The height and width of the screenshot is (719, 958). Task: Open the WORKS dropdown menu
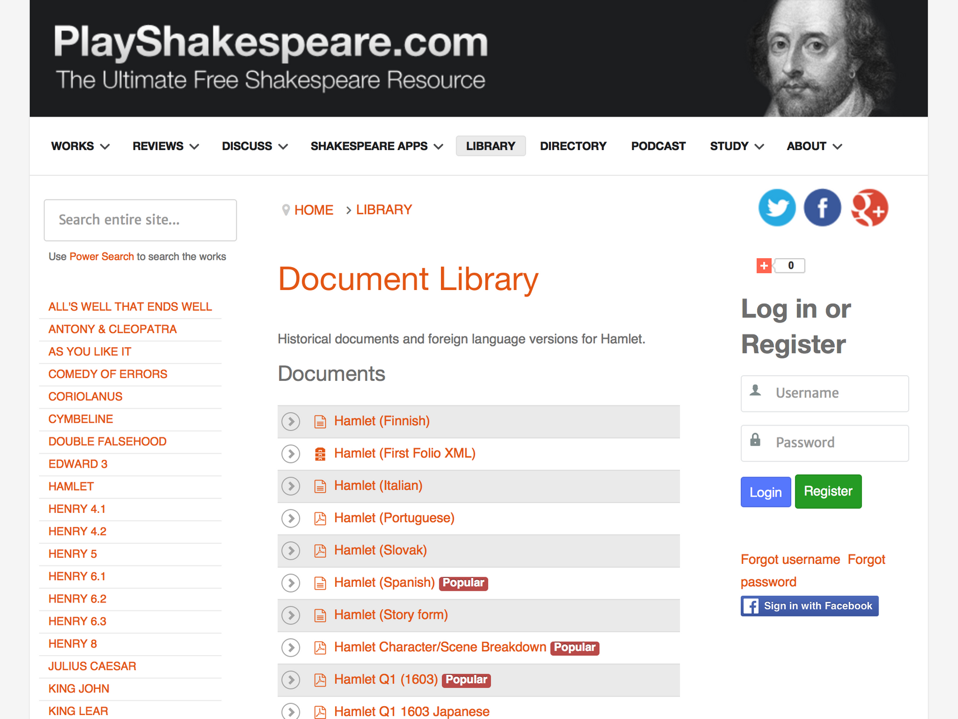tap(80, 146)
